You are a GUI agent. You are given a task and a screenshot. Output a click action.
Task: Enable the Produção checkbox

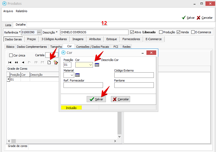(161, 32)
